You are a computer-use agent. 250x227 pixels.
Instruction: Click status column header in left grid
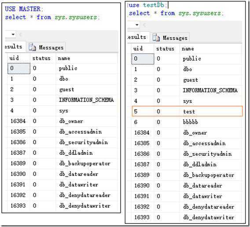click(43, 58)
